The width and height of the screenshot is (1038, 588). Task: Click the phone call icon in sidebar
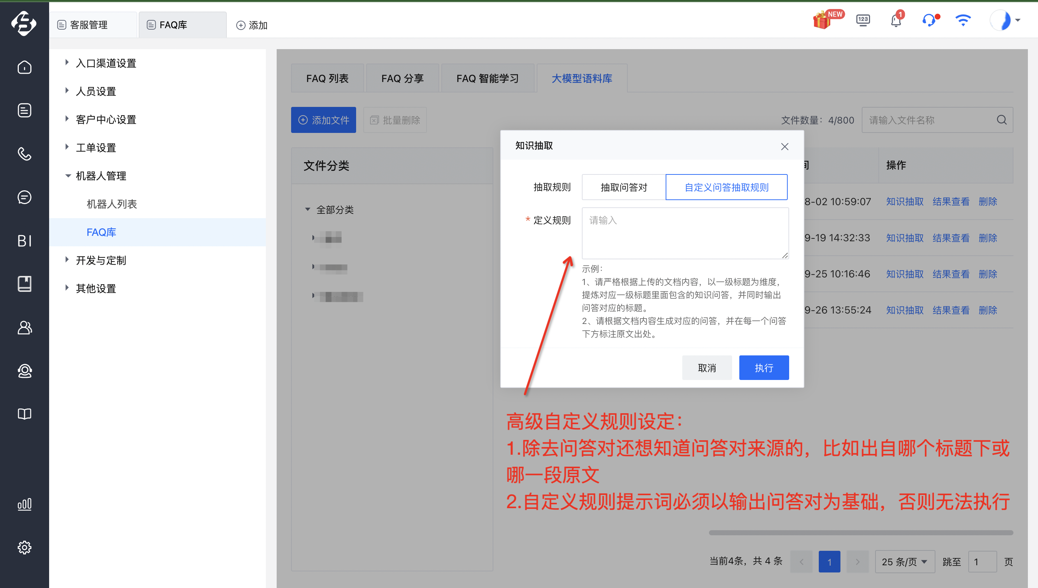pos(24,154)
